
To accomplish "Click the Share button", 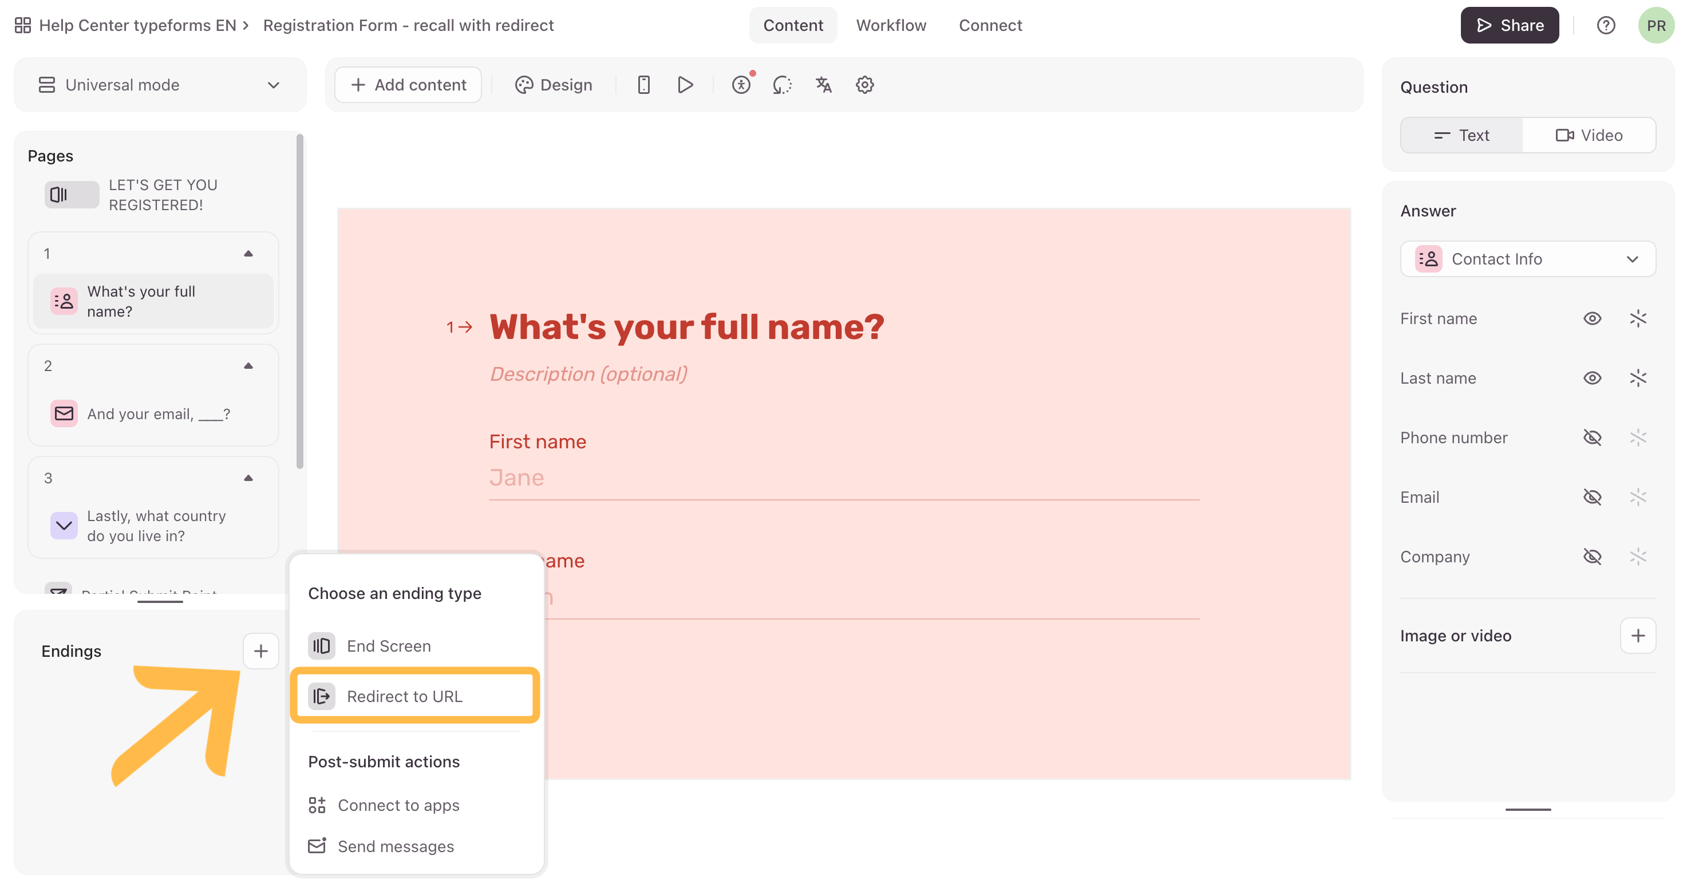I will (x=1509, y=26).
